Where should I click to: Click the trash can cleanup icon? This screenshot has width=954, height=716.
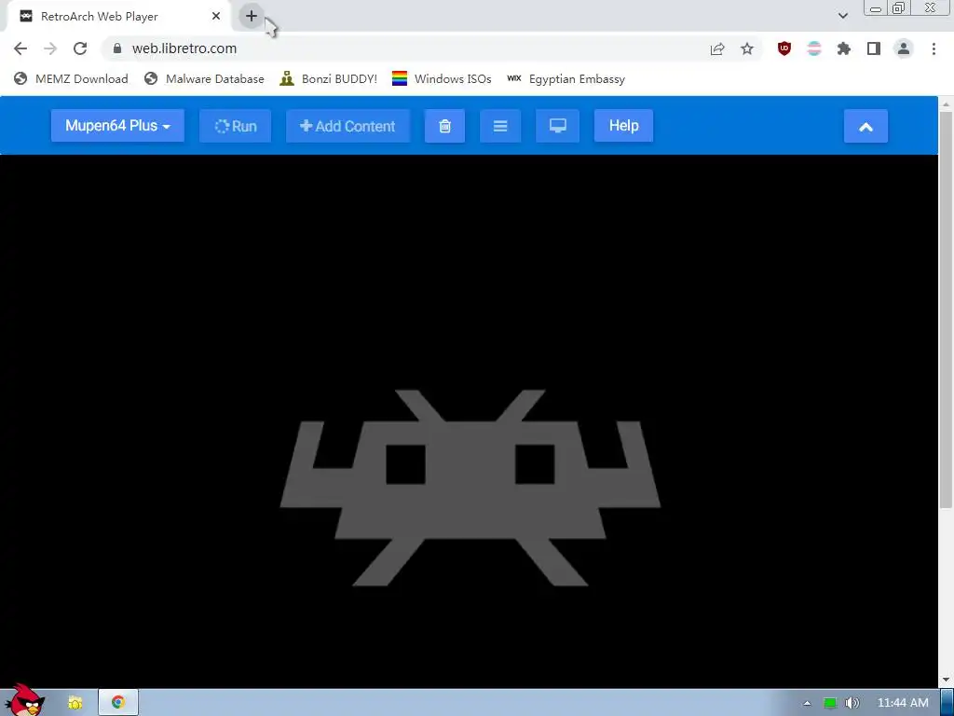click(x=444, y=126)
